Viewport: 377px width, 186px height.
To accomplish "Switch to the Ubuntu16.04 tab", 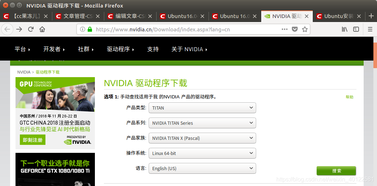I will [x=182, y=16].
